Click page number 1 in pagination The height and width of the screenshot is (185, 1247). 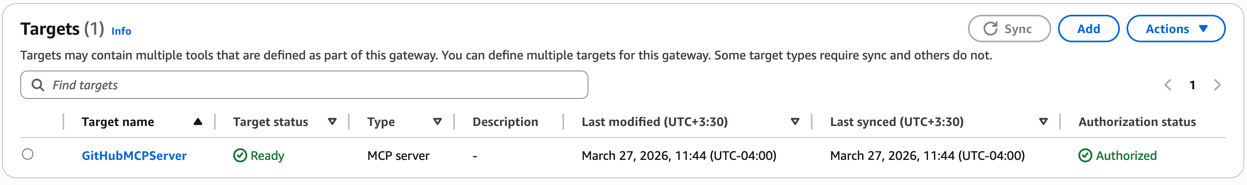(x=1192, y=85)
